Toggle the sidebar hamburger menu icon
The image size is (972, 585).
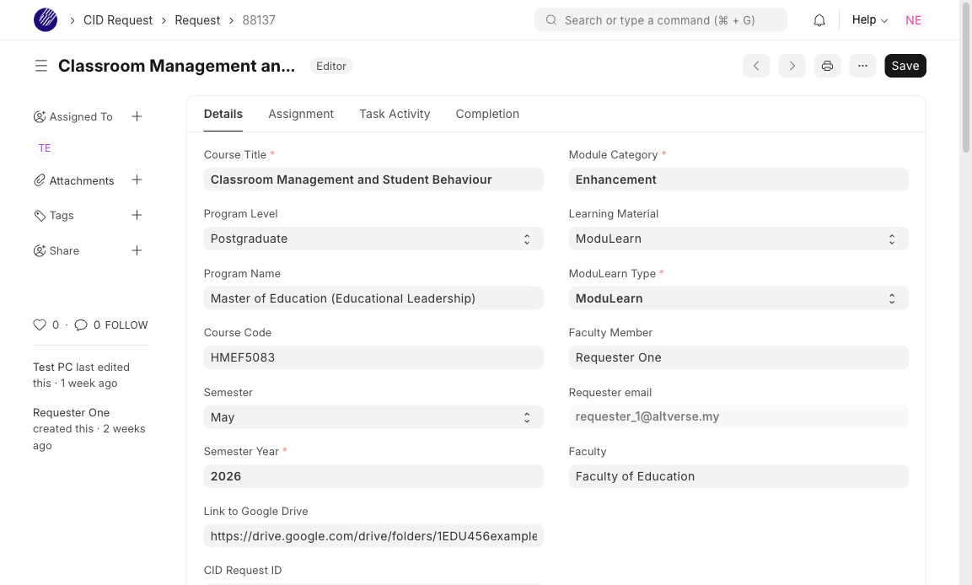[x=40, y=66]
